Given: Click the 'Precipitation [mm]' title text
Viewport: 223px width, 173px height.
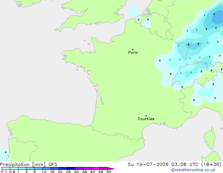Looking at the screenshot, I should coord(23,165).
